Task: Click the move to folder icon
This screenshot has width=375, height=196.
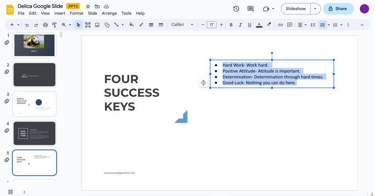Action: click(x=97, y=7)
